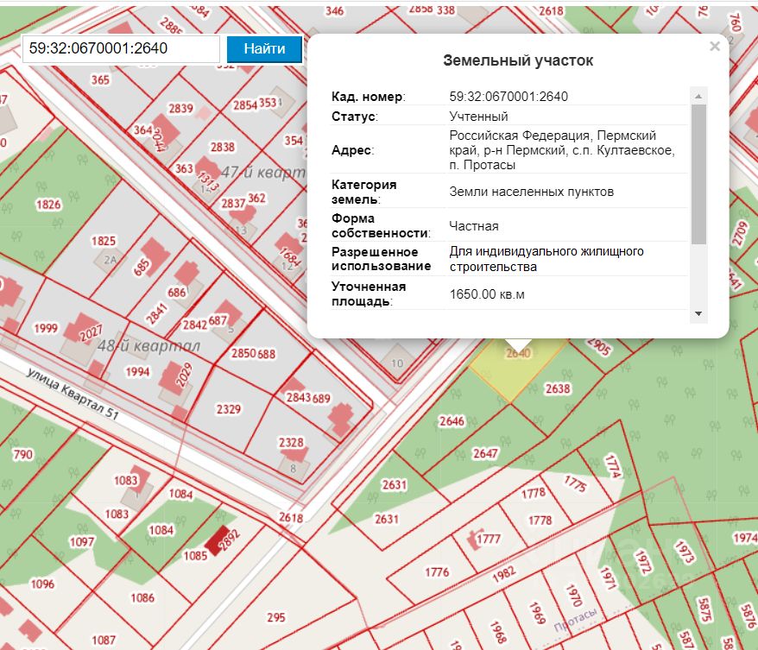This screenshot has width=758, height=650.
Task: Click parcel label 2841
Action: (x=156, y=313)
